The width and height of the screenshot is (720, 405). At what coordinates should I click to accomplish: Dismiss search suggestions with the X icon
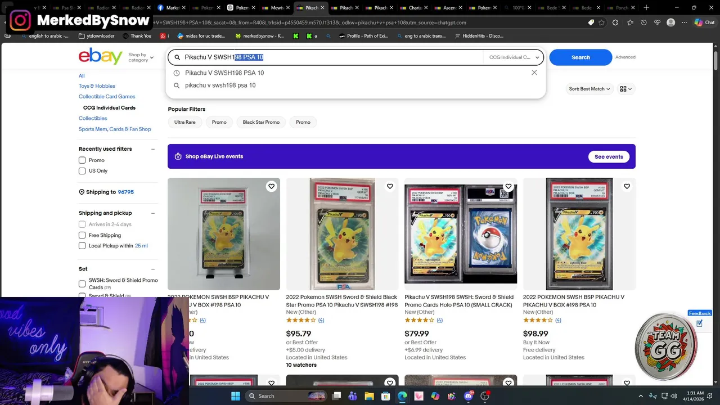coord(534,73)
